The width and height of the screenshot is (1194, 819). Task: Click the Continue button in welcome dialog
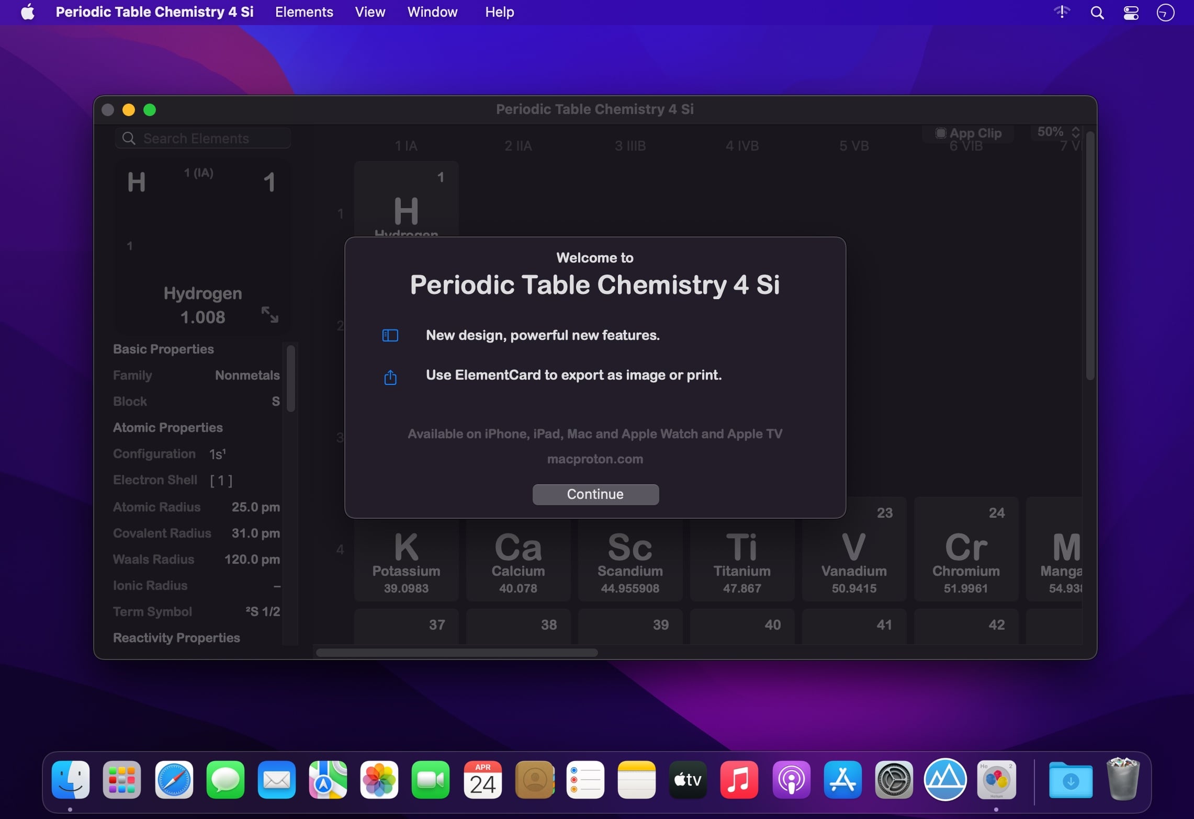click(595, 494)
